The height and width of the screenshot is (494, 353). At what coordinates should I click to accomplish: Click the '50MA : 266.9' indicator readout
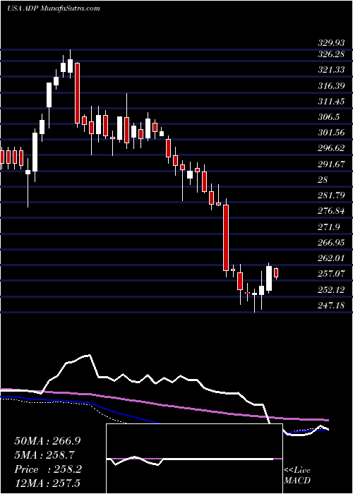(x=47, y=441)
